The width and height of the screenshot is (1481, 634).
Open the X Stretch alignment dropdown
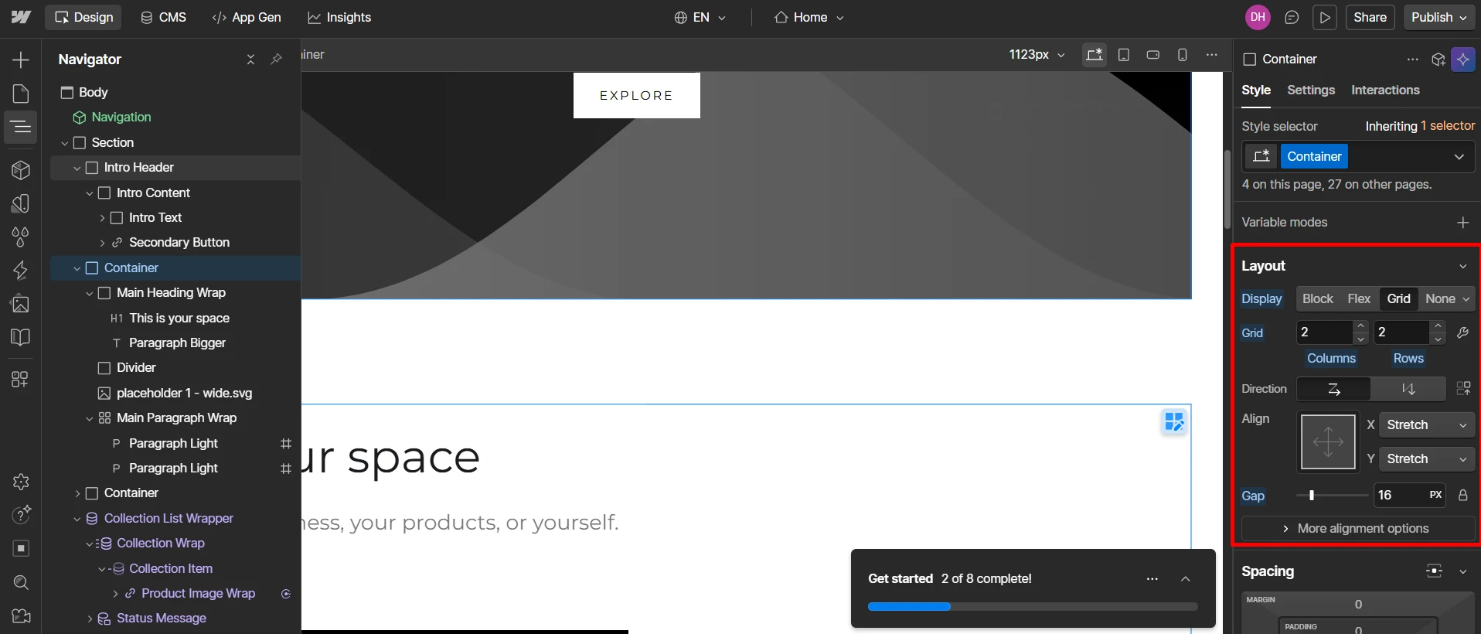[1427, 425]
